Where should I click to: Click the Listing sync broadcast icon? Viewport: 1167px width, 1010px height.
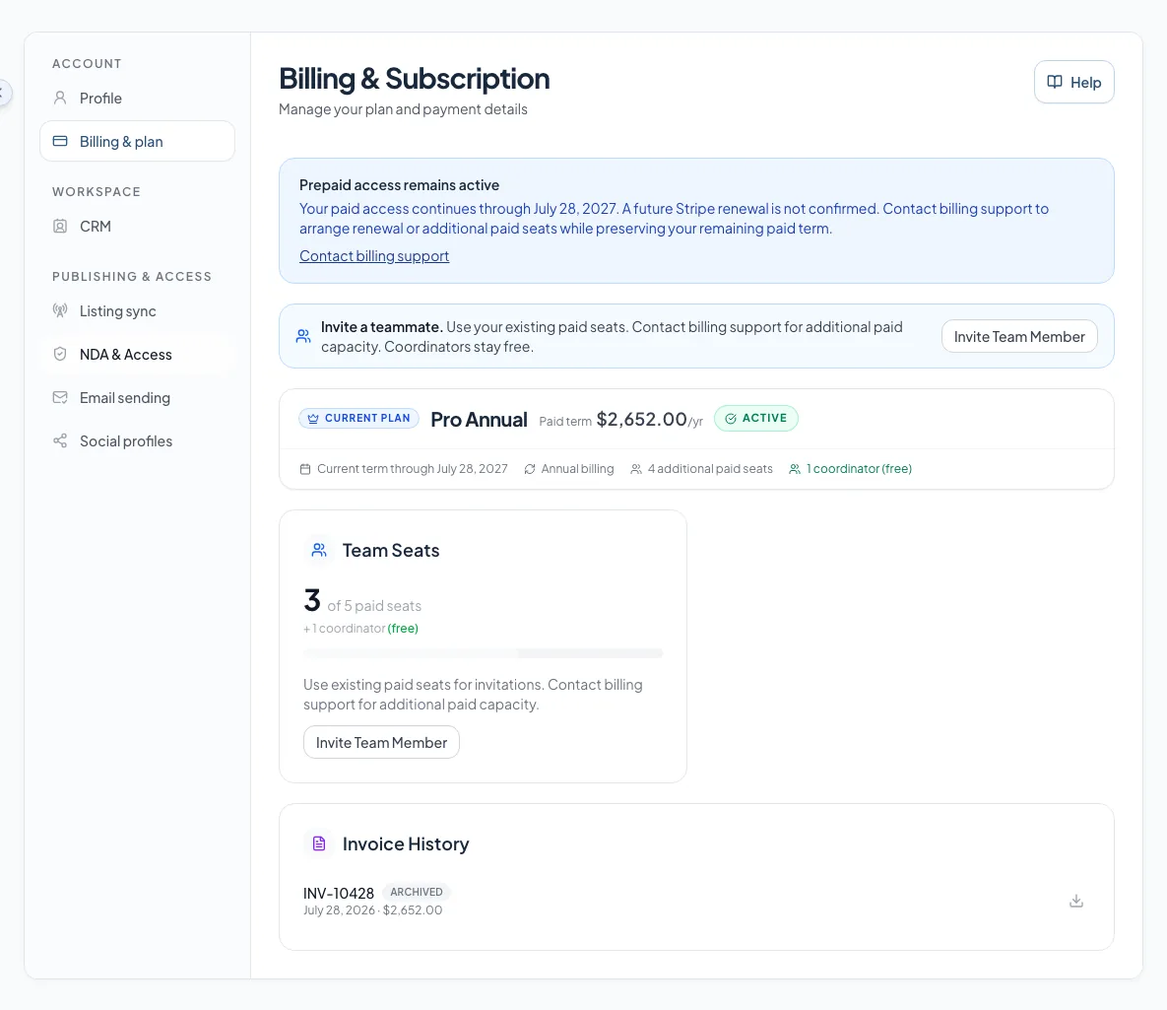pos(60,310)
